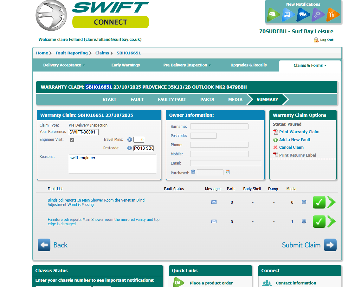Click the owner Surname field
The width and height of the screenshot is (355, 287).
[219, 126]
